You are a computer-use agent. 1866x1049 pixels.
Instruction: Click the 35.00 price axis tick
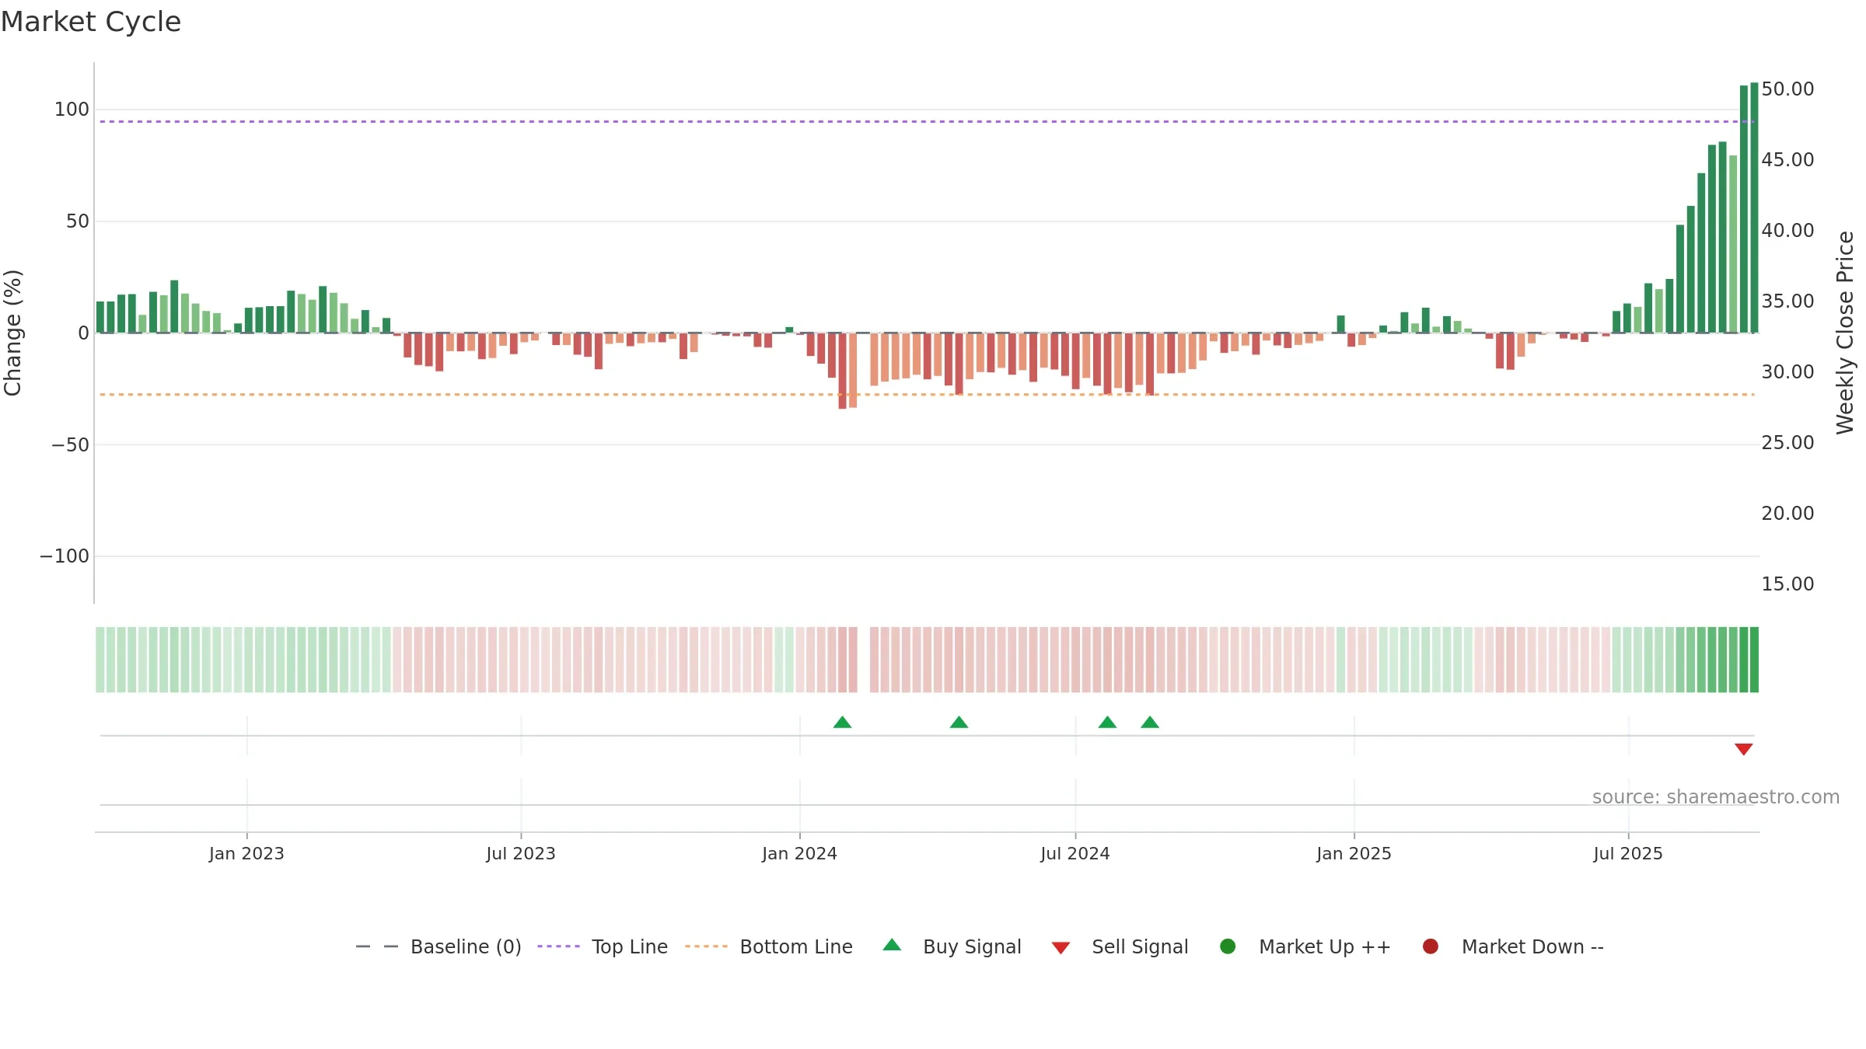(1787, 301)
